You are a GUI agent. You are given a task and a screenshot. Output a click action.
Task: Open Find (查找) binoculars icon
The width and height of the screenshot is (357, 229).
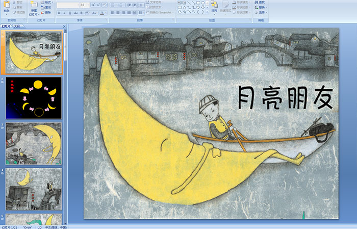257,2
